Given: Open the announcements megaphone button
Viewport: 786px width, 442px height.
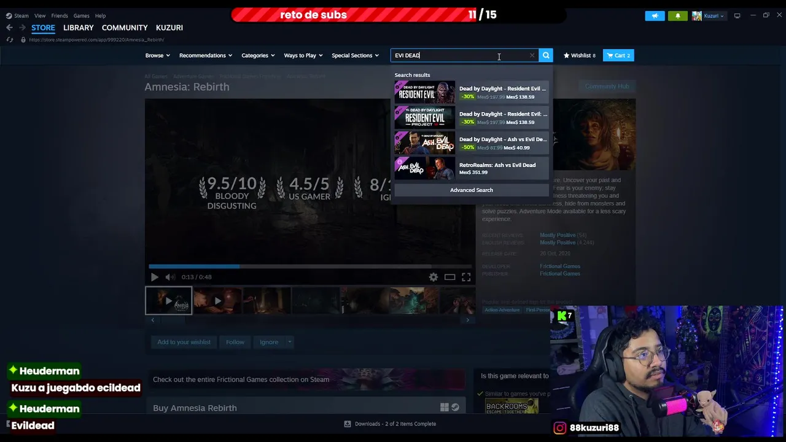Looking at the screenshot, I should (x=655, y=16).
